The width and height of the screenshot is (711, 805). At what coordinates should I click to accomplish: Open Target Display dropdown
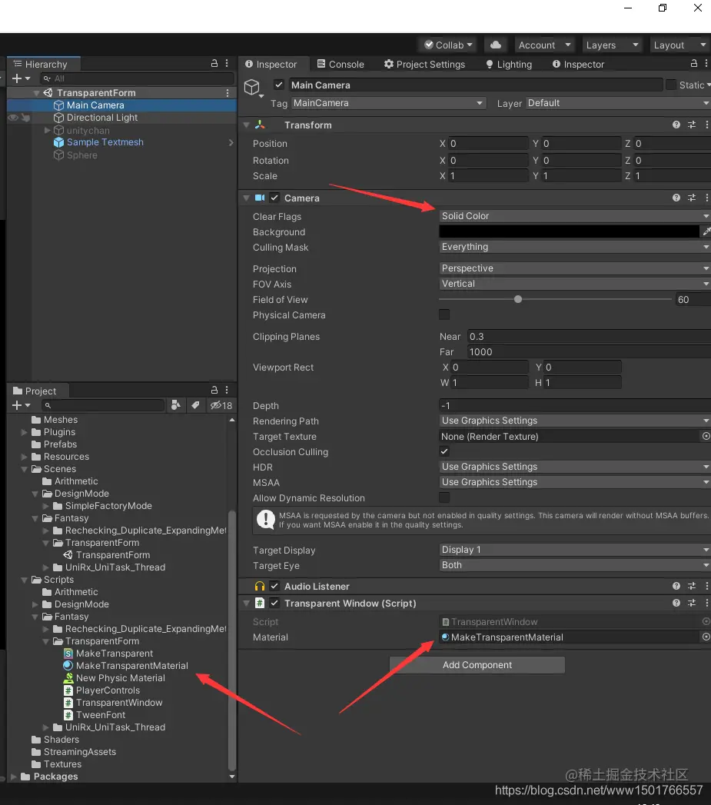(575, 550)
